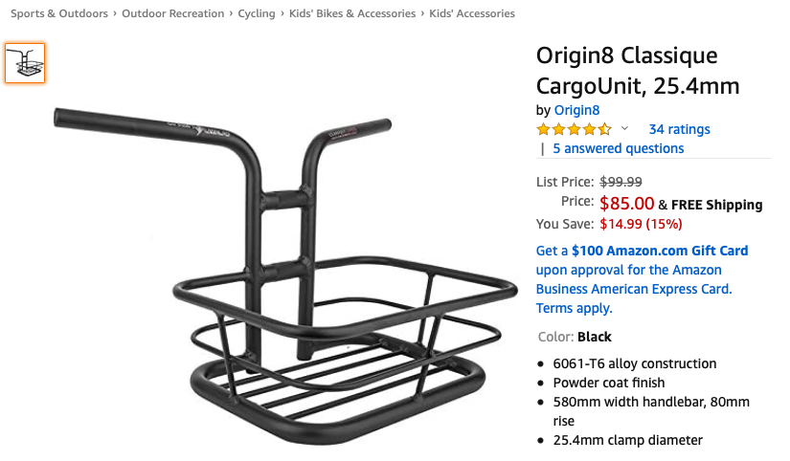
Task: Open the Terms apply link
Action: coord(574,308)
